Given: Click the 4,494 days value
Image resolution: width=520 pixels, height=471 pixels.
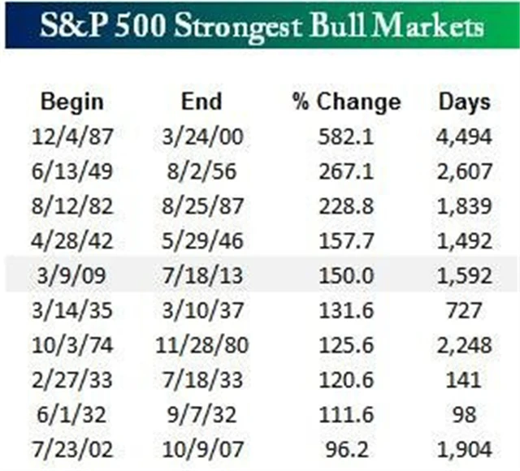Looking at the screenshot, I should point(465,136).
